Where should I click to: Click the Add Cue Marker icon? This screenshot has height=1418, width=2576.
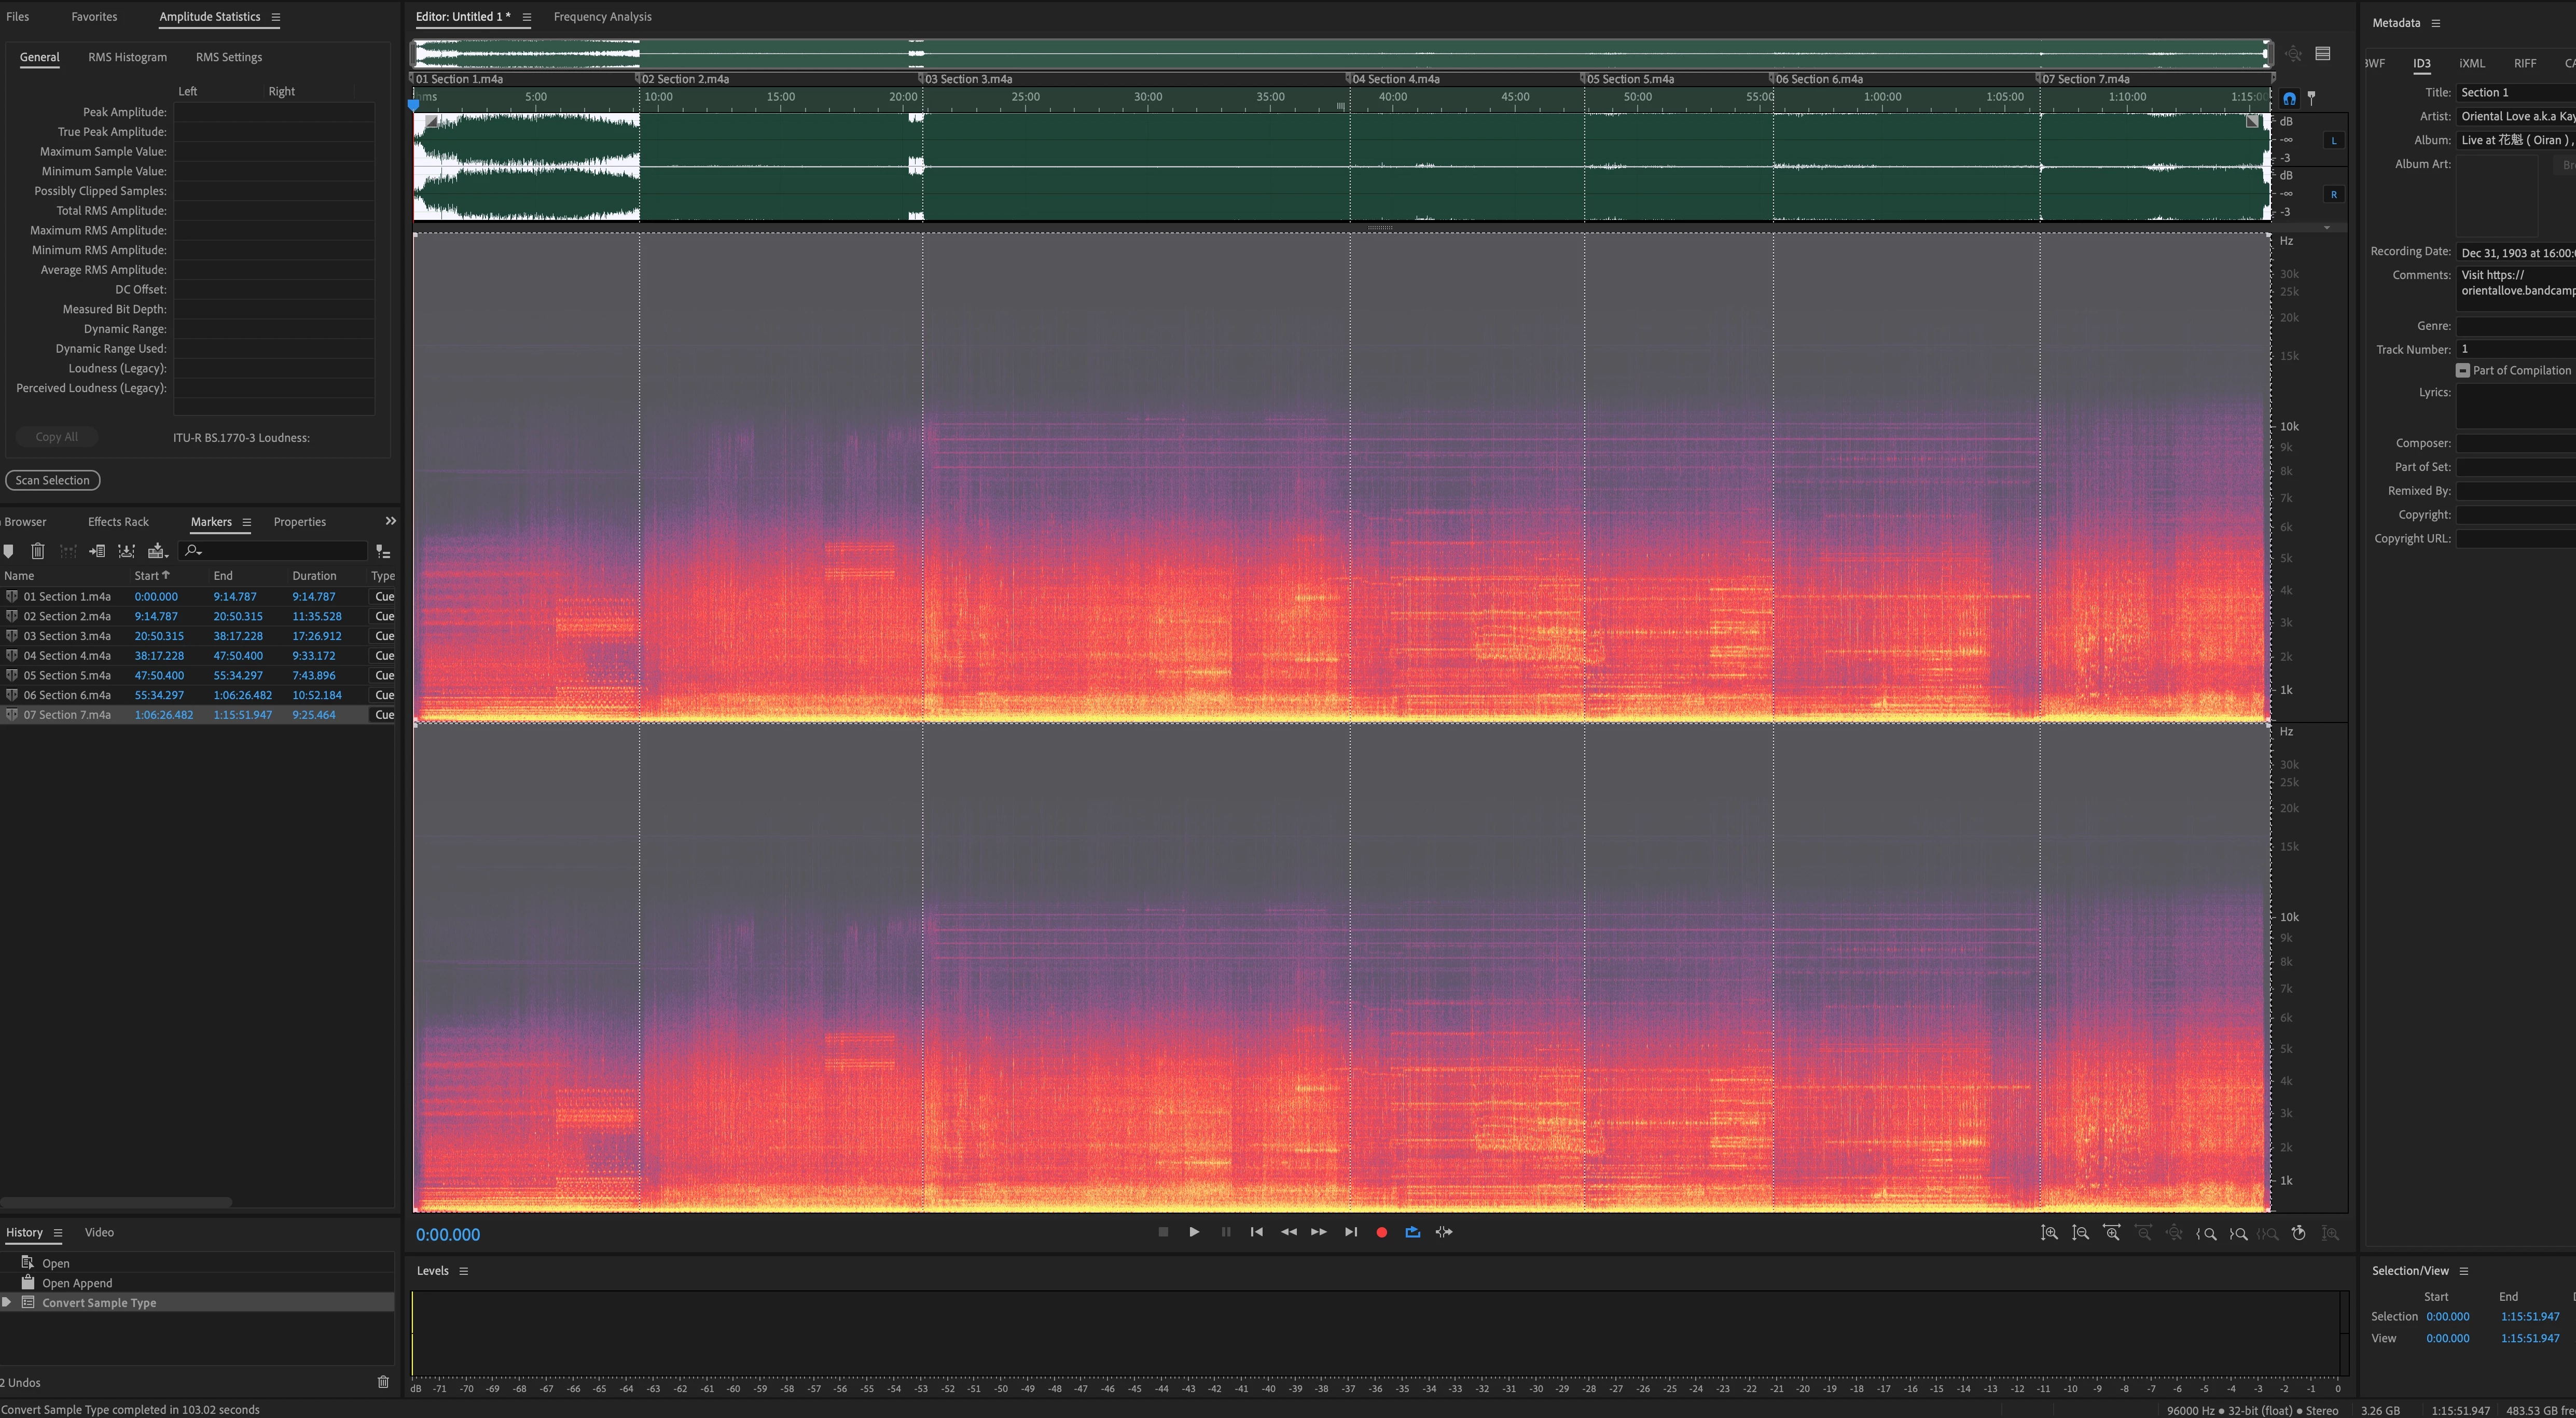click(9, 551)
